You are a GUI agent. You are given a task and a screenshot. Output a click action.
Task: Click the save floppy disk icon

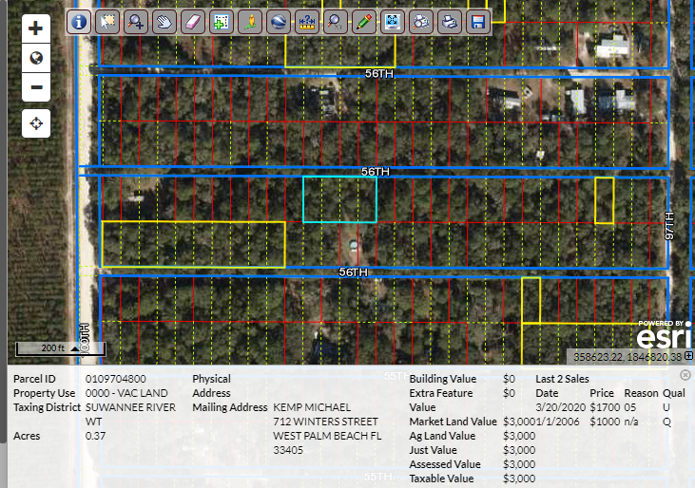tap(478, 21)
